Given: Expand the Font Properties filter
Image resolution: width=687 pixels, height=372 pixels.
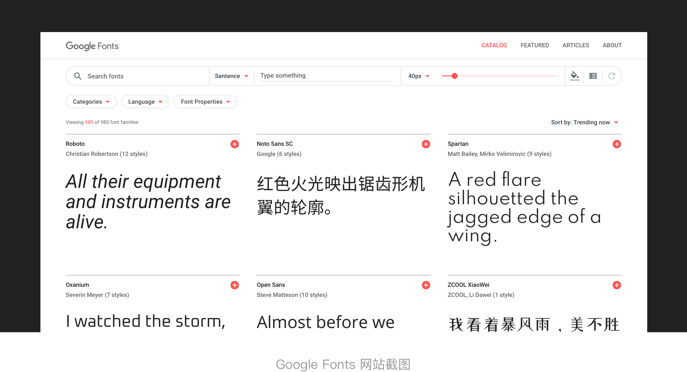Looking at the screenshot, I should coord(205,102).
